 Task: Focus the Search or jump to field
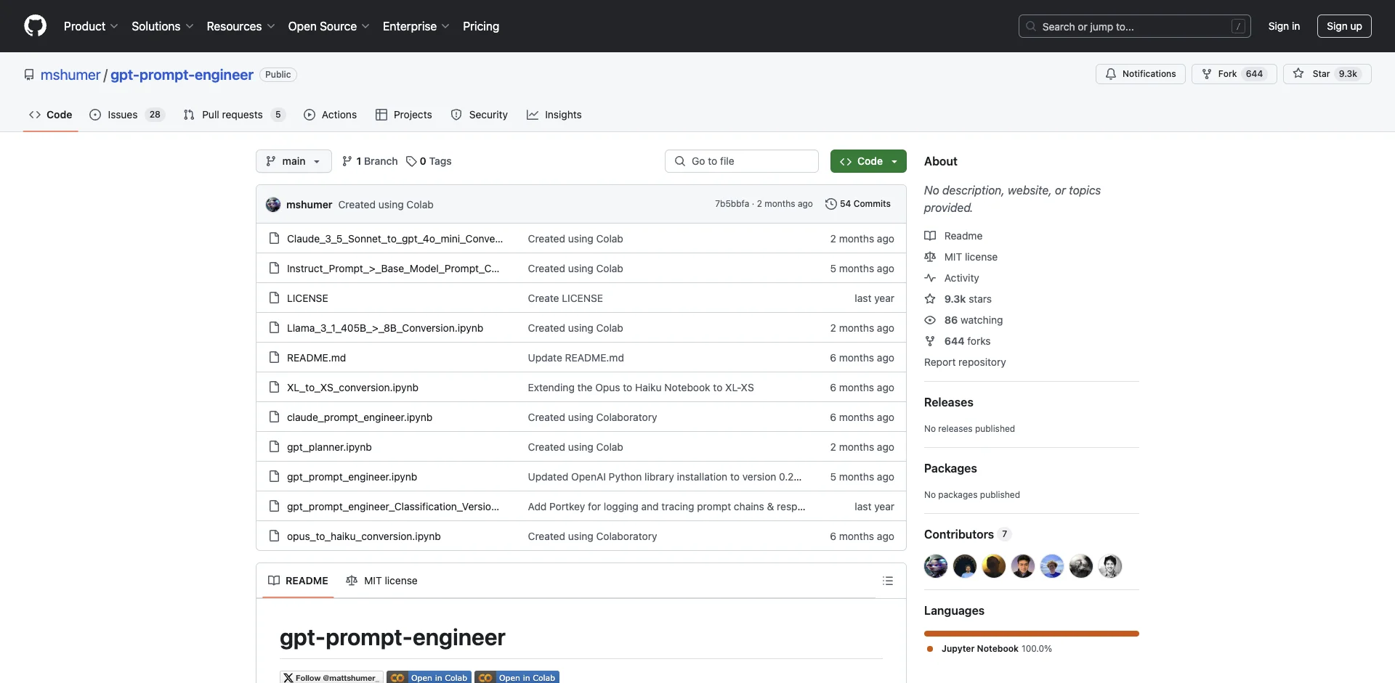point(1135,26)
